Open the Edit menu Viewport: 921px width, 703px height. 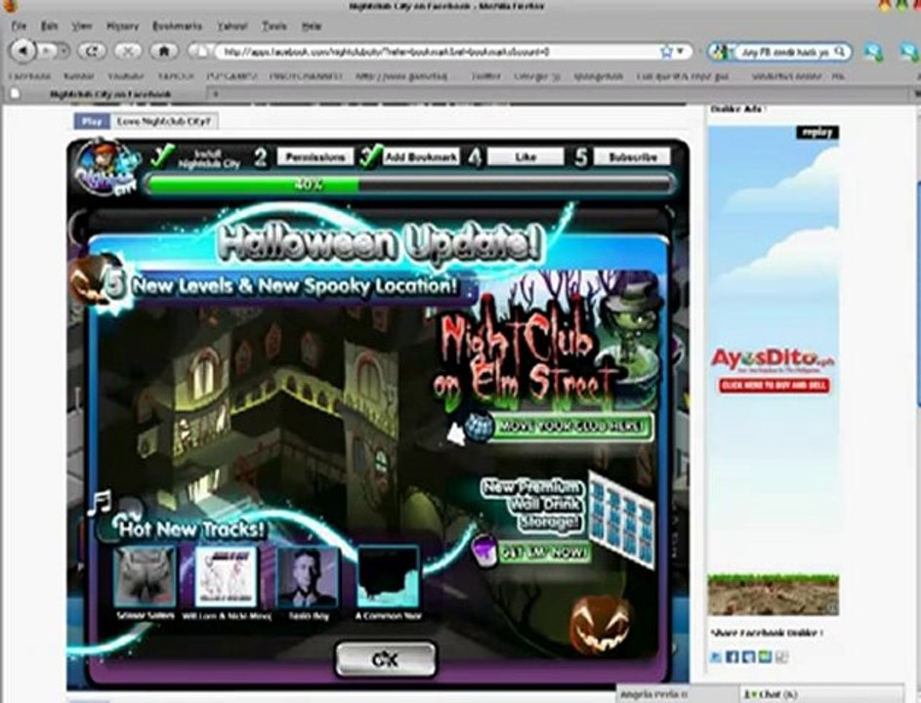click(x=49, y=26)
